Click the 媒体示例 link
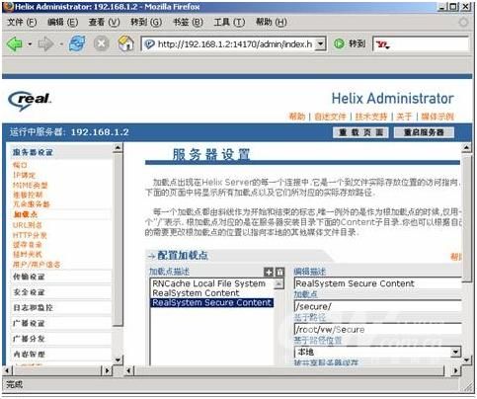This screenshot has width=477, height=399. (x=437, y=117)
